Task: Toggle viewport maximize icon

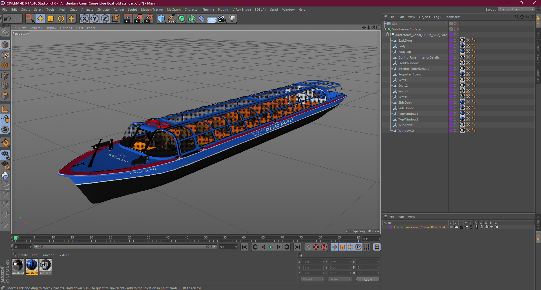Action: coord(378,28)
